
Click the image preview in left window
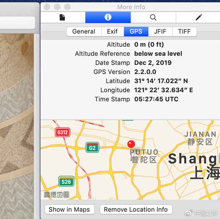click(x=19, y=121)
